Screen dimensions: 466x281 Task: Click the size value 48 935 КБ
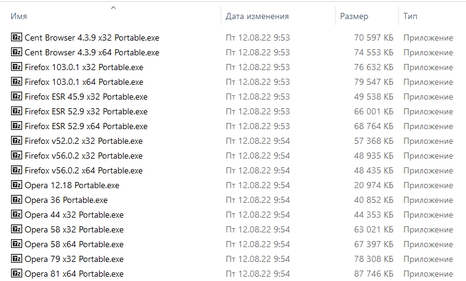[374, 156]
